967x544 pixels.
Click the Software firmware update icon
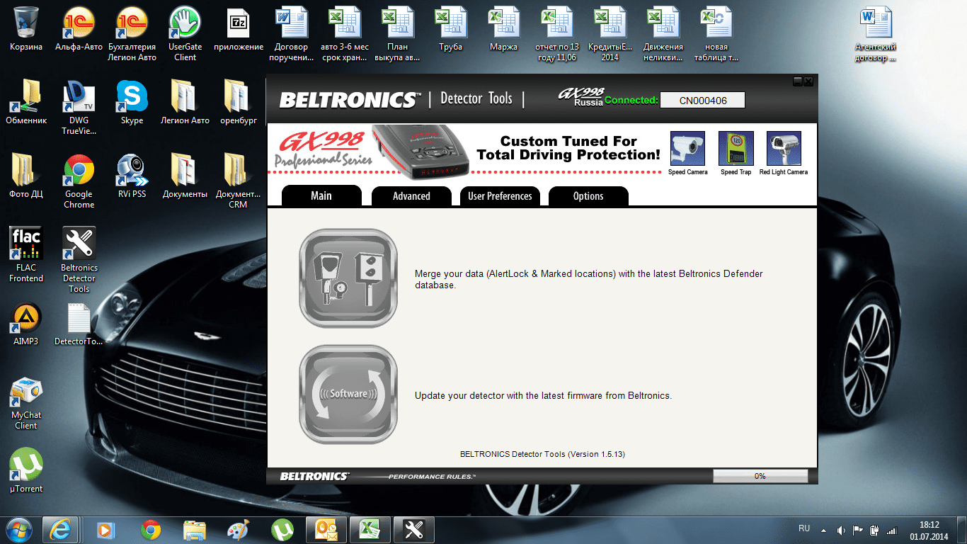348,395
